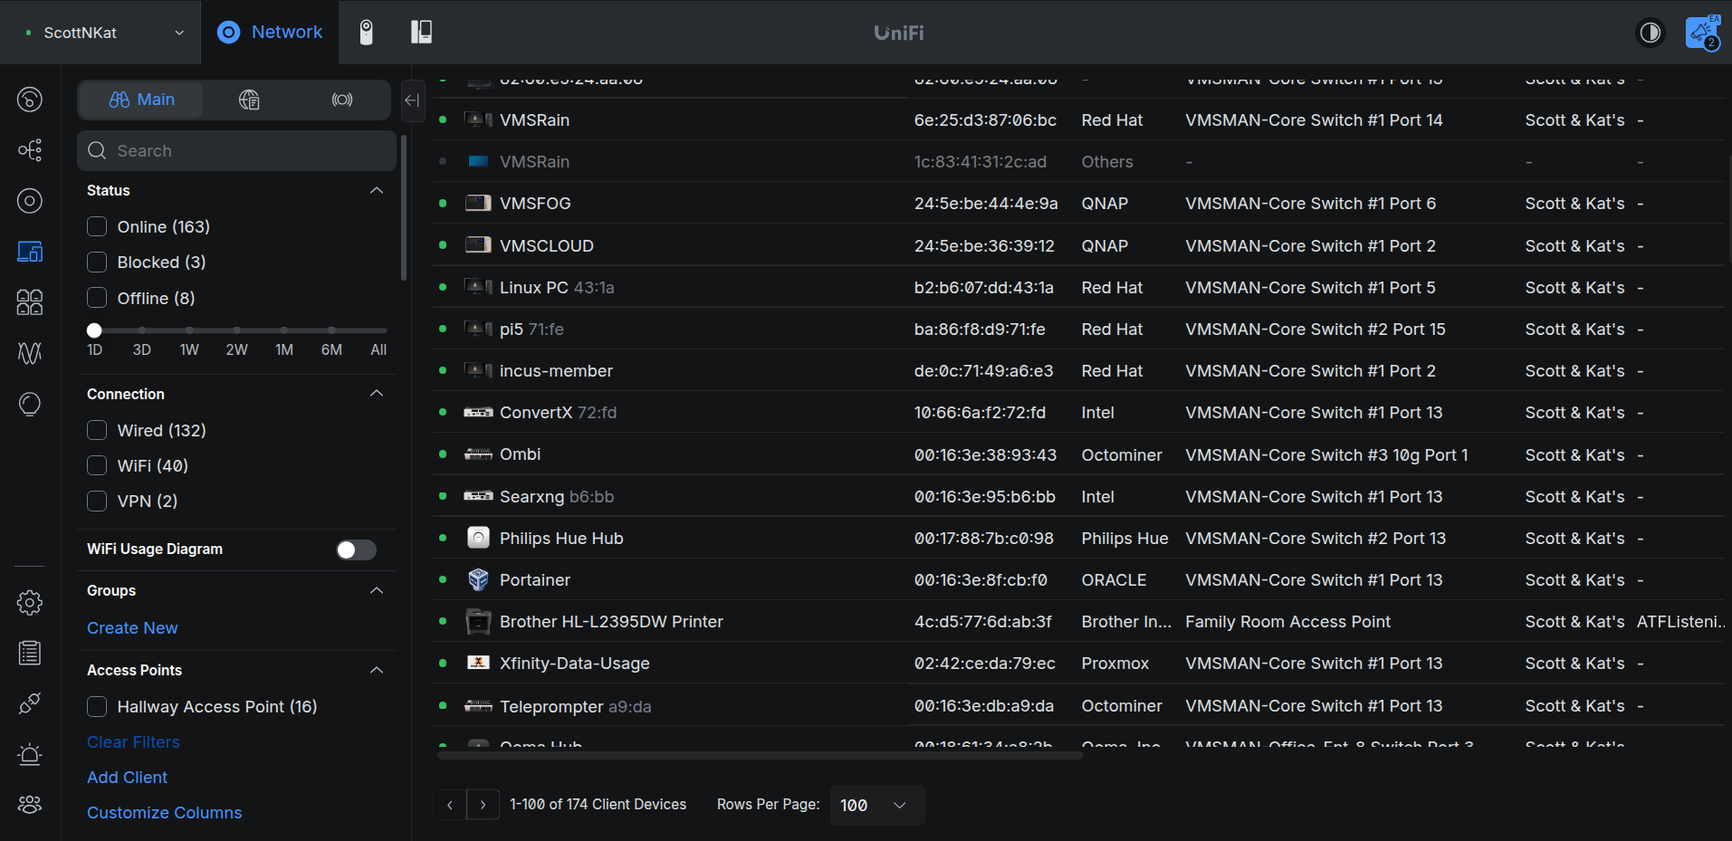
Task: Check the Online (163) filter
Action: point(97,226)
